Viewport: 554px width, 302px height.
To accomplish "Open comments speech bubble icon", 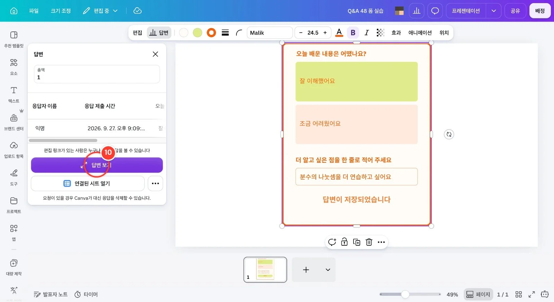I will tap(435, 11).
